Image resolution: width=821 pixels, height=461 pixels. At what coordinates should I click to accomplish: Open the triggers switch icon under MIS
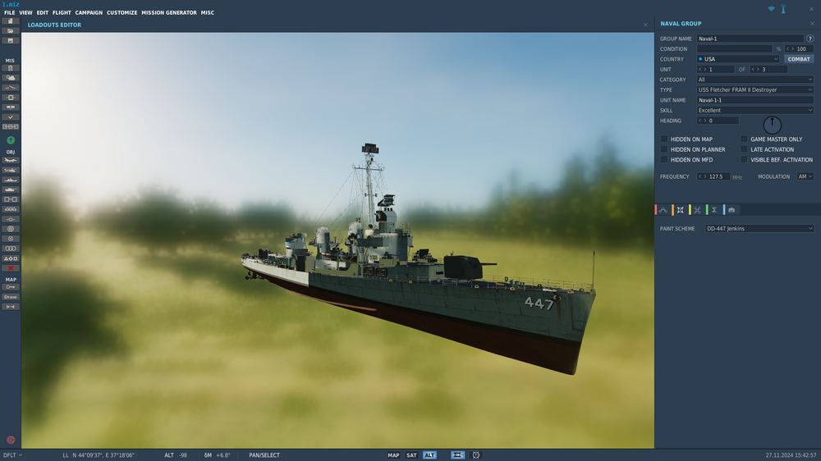pyautogui.click(x=10, y=88)
